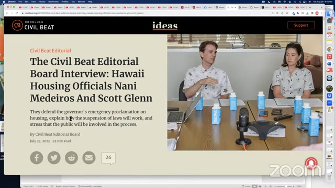This screenshot has width=335, height=188.
Task: Click Focus mode in Word status bar
Action: coord(246,186)
